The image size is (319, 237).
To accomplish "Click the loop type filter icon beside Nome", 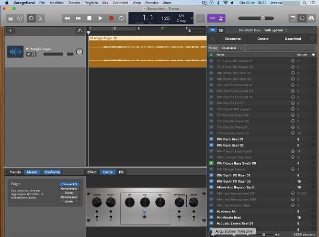I will coord(211,54).
